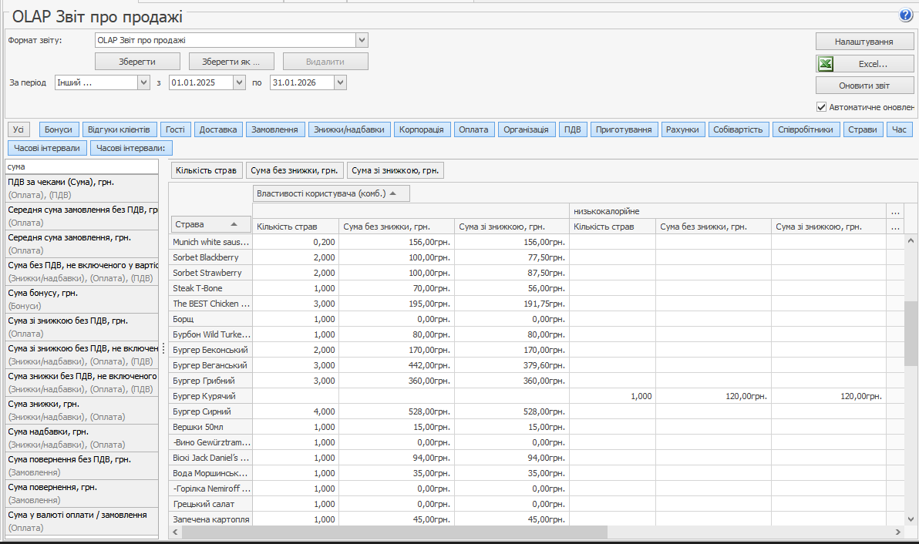Expand the Формат звіту dropdown
The height and width of the screenshot is (544, 919).
(362, 40)
